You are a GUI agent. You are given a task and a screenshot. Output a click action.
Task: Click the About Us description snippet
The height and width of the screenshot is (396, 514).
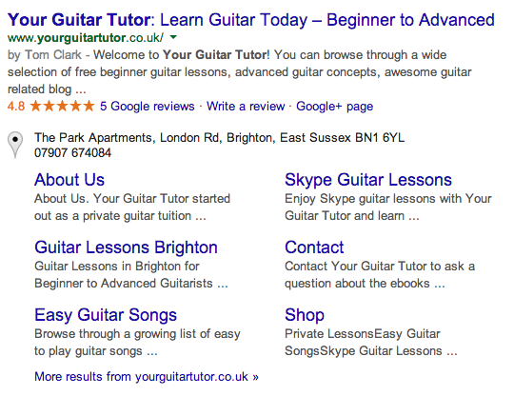point(132,208)
